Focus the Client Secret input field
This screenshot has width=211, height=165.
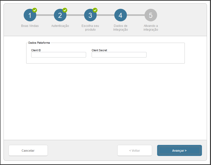click(119, 55)
